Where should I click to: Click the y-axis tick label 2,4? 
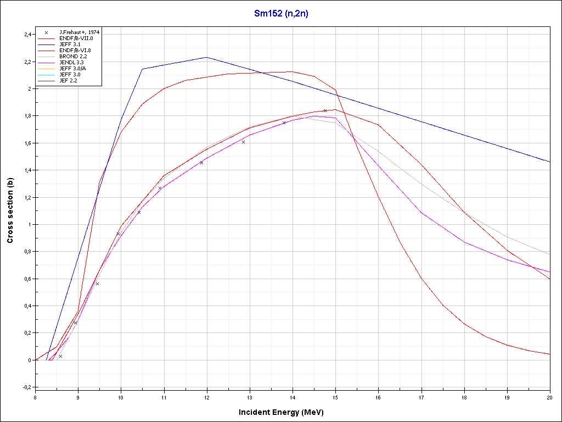tap(27, 35)
